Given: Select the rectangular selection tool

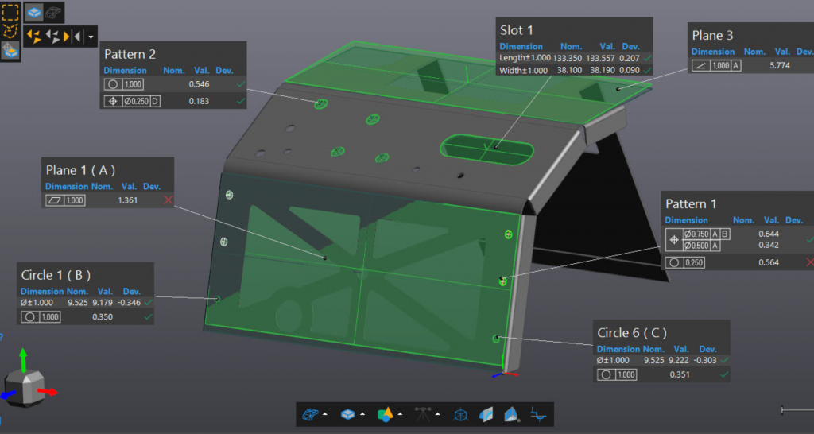Looking at the screenshot, I should click(x=10, y=12).
